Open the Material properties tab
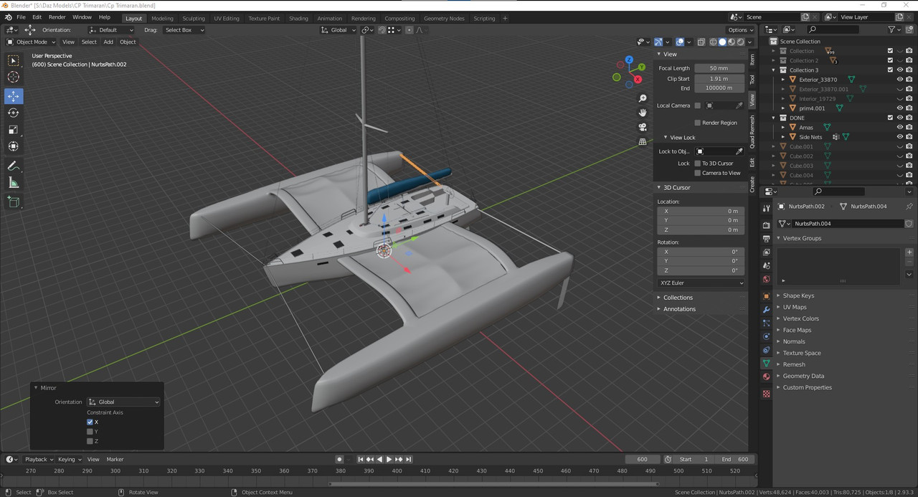 (767, 377)
